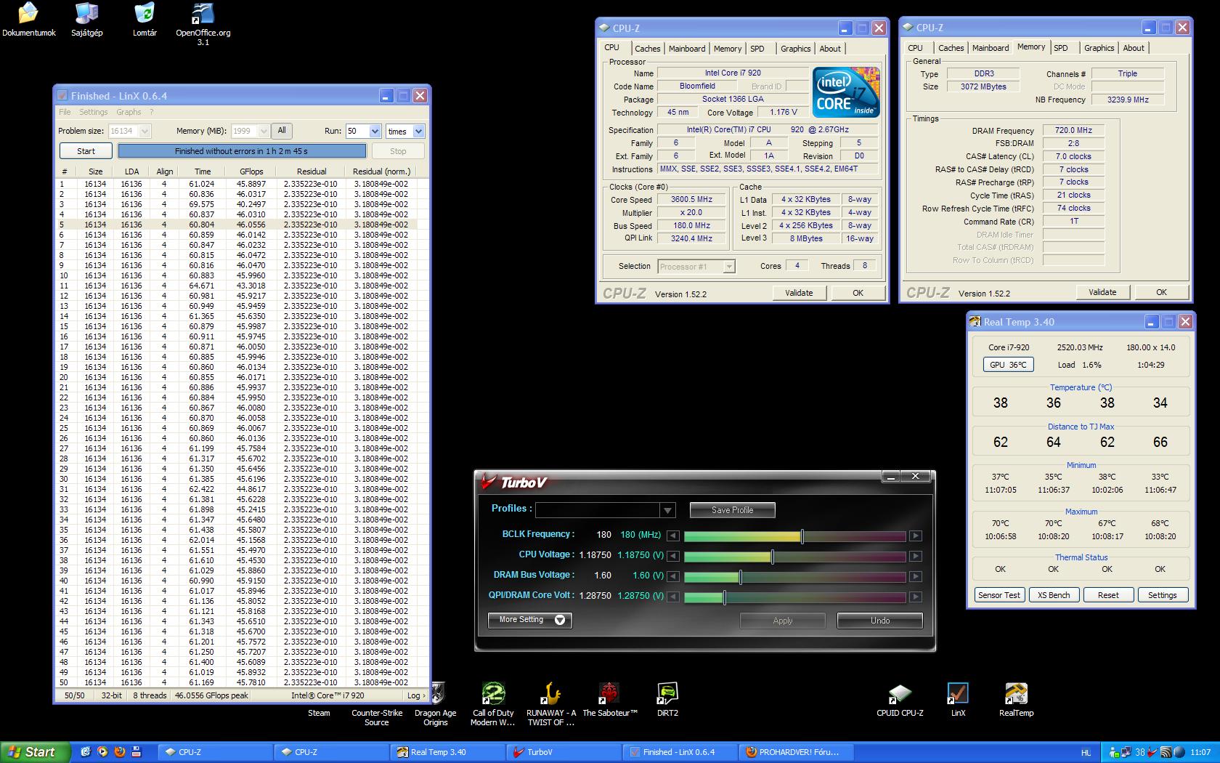
Task: Open the LinX desktop shortcut
Action: 958,700
